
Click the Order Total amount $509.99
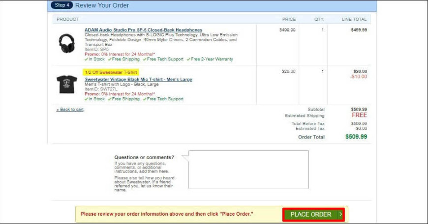tap(356, 137)
